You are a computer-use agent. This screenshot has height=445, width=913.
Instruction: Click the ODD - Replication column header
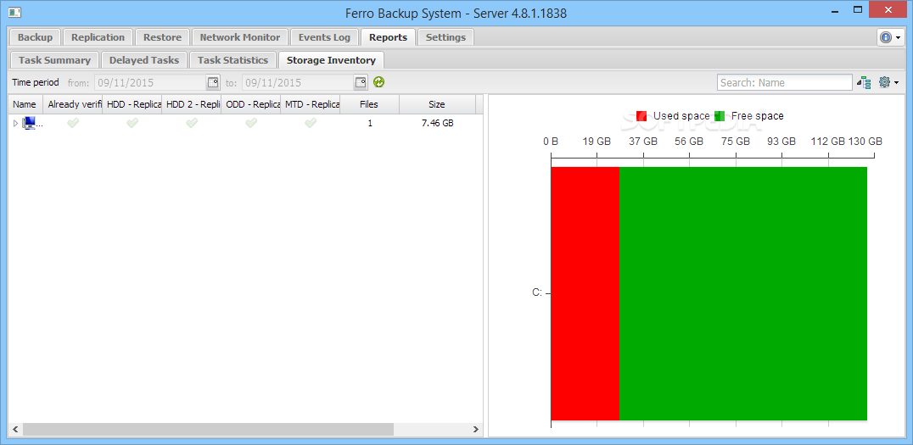click(251, 105)
